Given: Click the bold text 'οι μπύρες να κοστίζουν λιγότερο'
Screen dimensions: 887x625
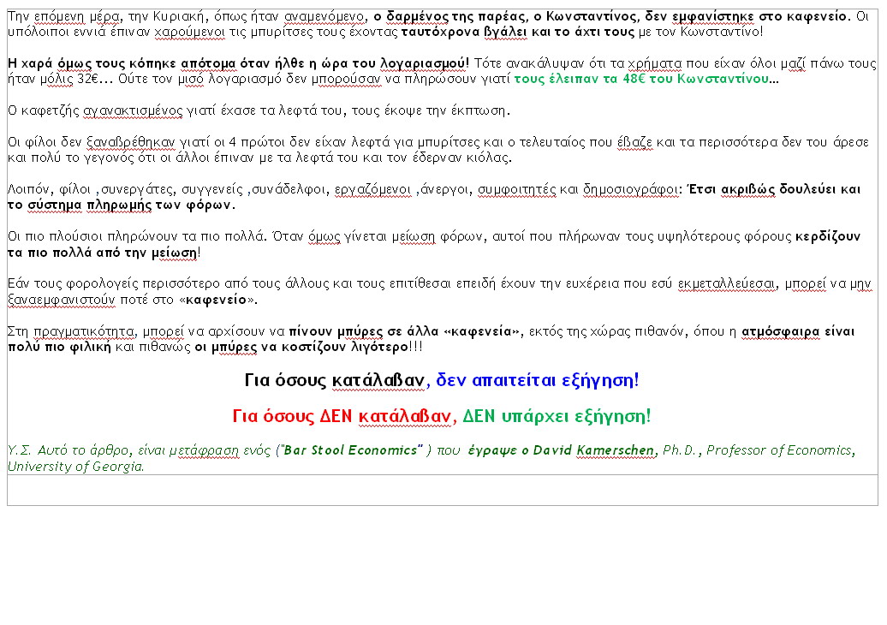Looking at the screenshot, I should point(301,347).
